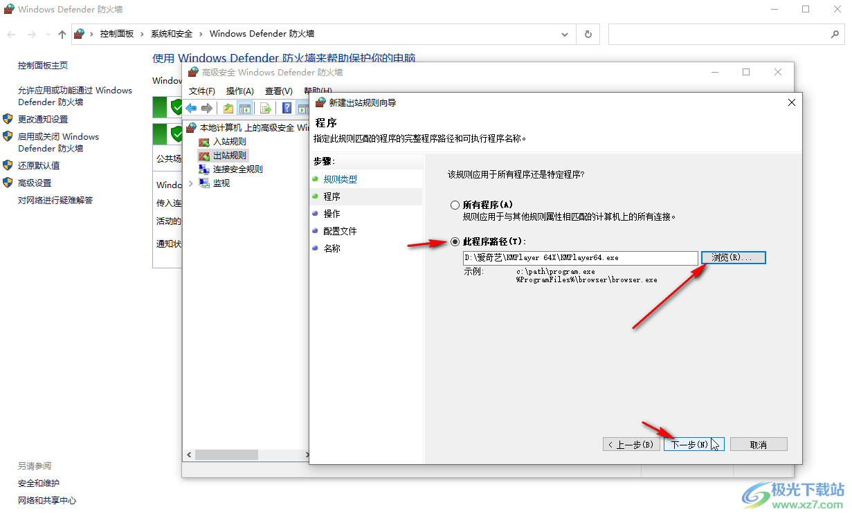Expand the breadcrumb chevron after 系统和安全

[201, 34]
